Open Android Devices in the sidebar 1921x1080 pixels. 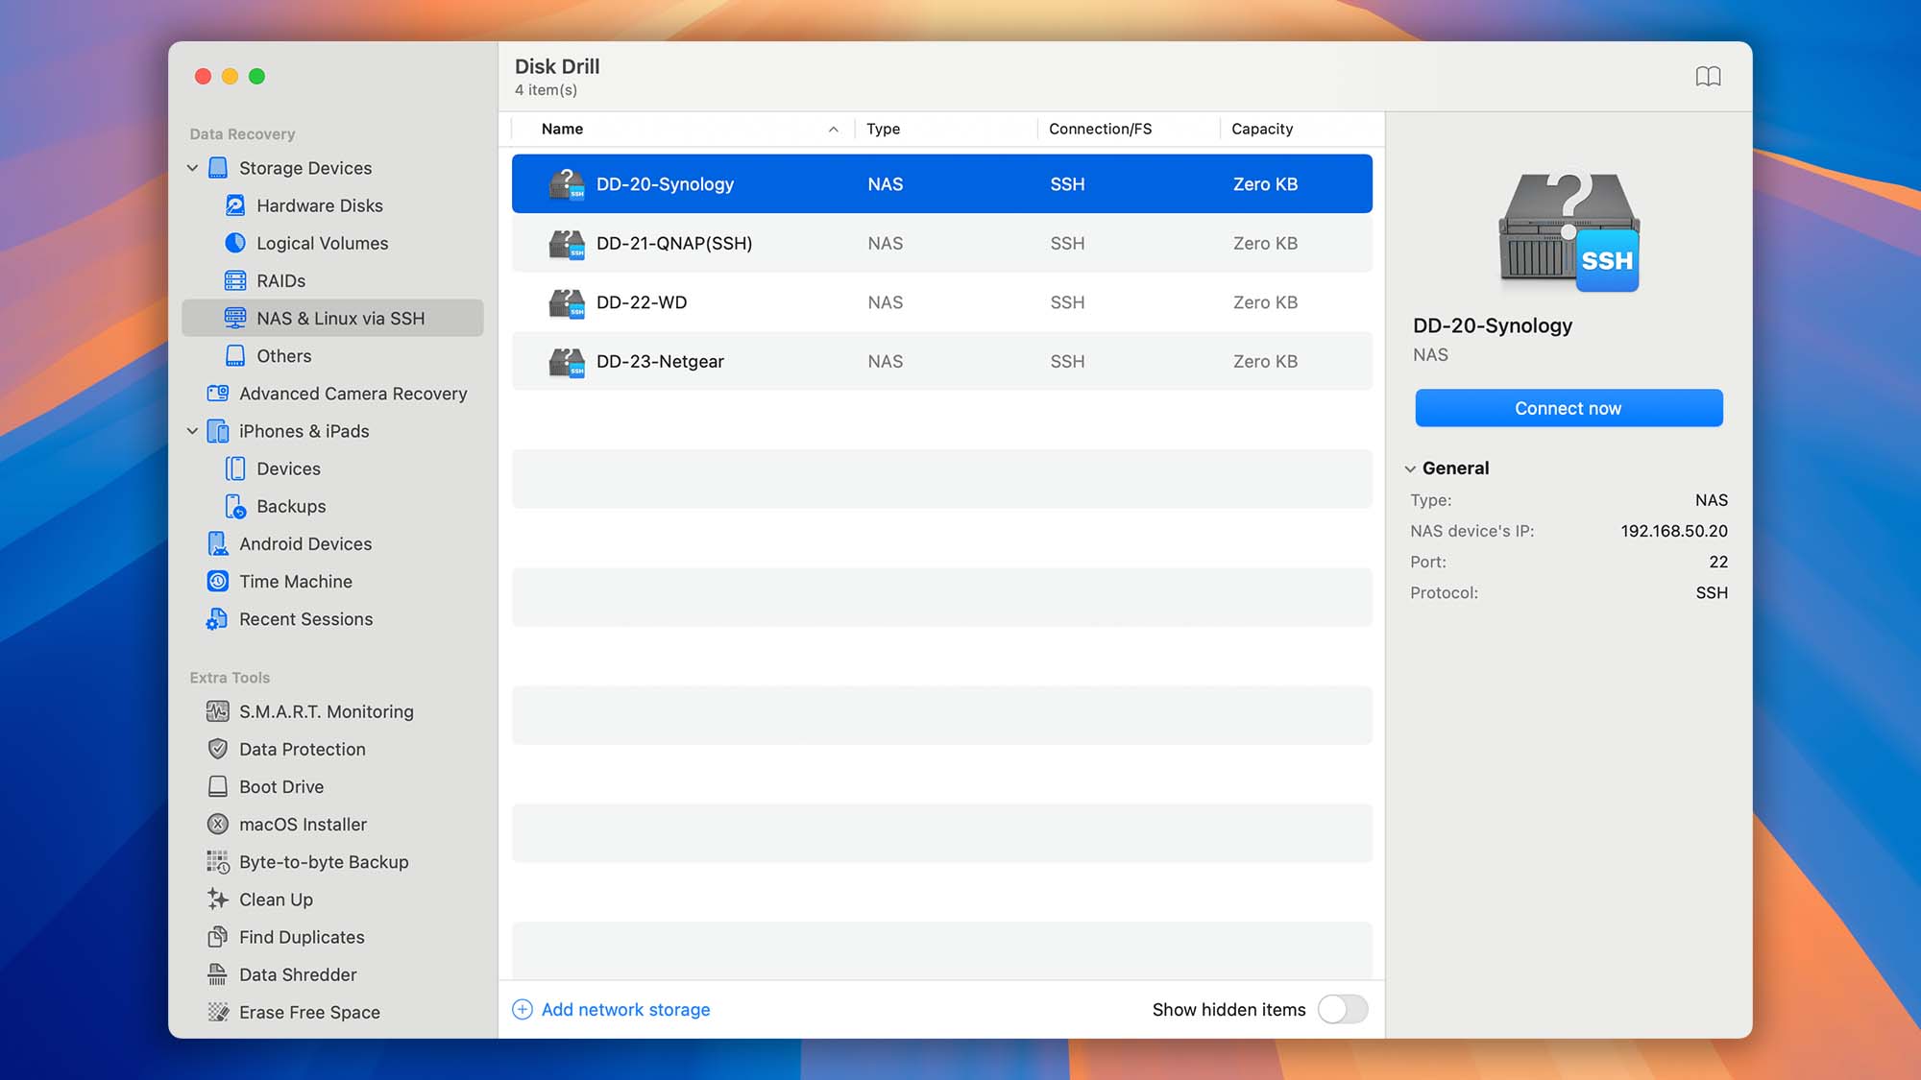305,543
